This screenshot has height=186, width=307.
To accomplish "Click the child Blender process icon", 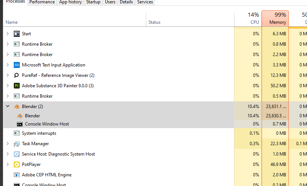I will [x=20, y=116].
